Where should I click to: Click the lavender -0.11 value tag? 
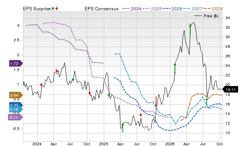click(15, 117)
